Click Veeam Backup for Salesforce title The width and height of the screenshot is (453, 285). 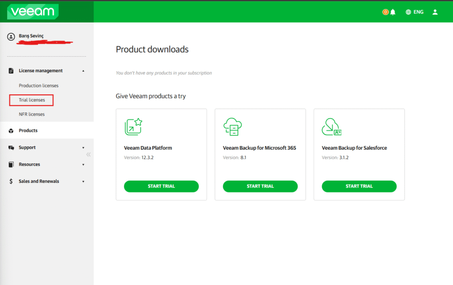[354, 148]
